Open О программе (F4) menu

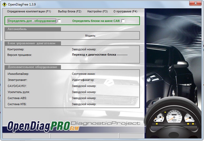pyautogui.click(x=125, y=11)
